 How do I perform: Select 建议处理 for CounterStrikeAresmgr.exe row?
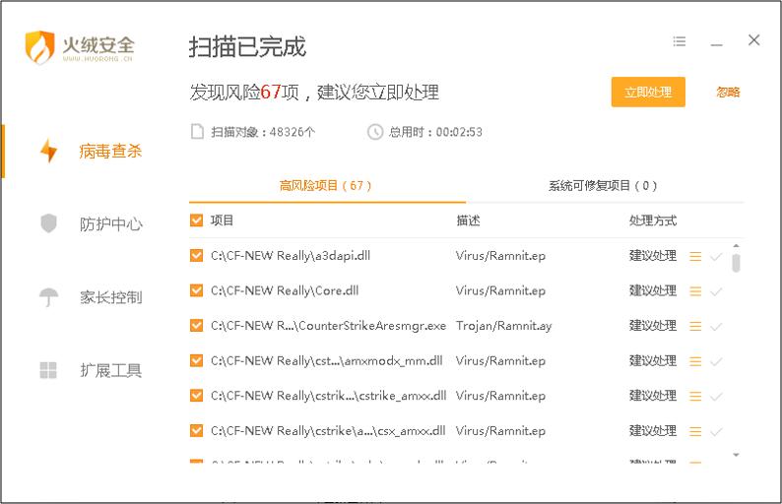pyautogui.click(x=653, y=326)
